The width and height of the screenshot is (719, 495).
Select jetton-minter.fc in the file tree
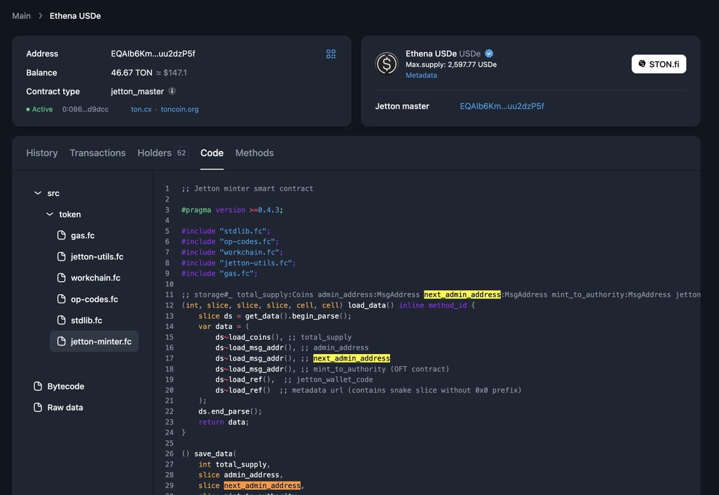coord(94,342)
